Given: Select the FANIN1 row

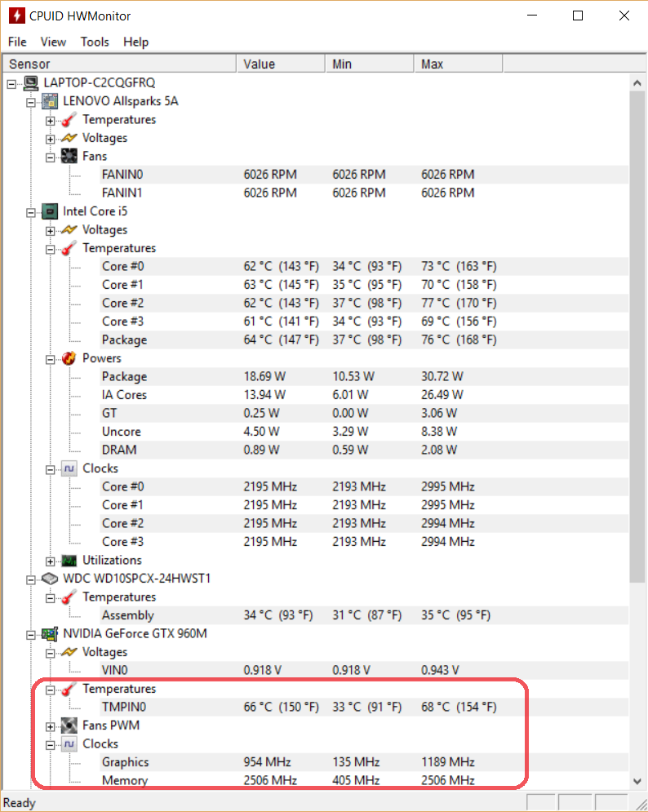Looking at the screenshot, I should click(x=364, y=193).
